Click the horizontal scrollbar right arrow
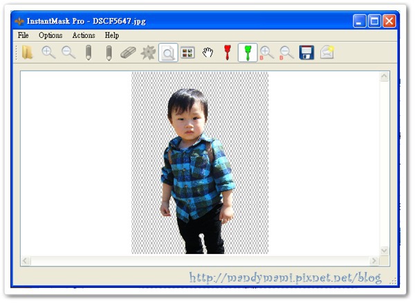The width and height of the screenshot is (415, 303). [x=374, y=261]
